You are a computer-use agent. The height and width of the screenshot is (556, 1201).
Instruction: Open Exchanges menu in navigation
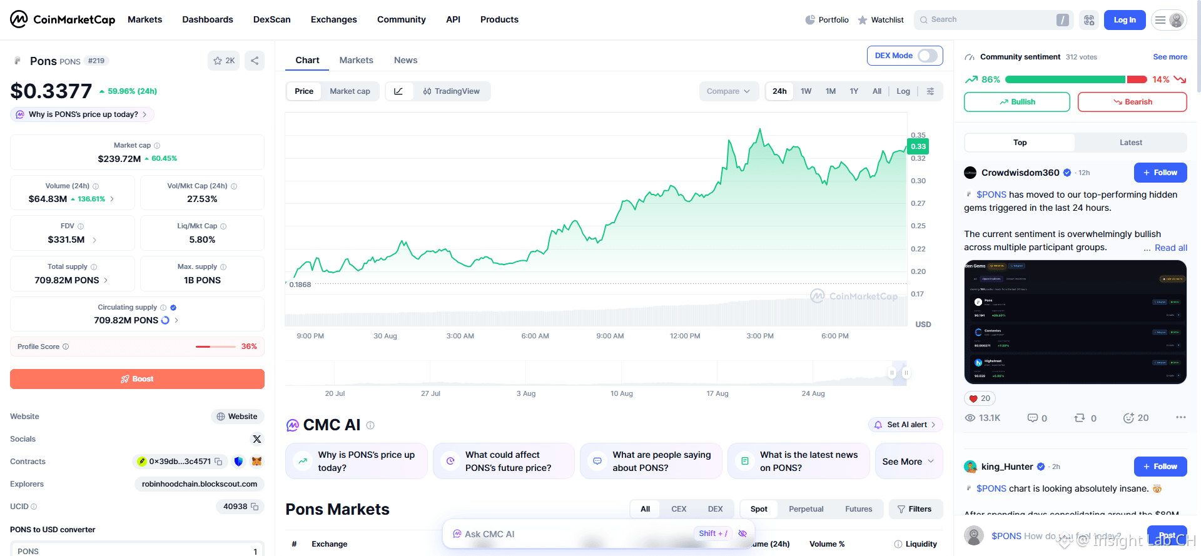(x=334, y=19)
